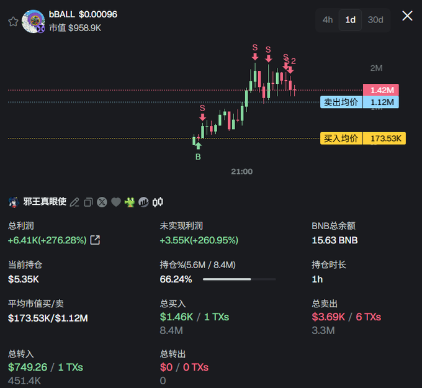Click the bBALL $0.00096 title
422x388 pixels.
83,14
